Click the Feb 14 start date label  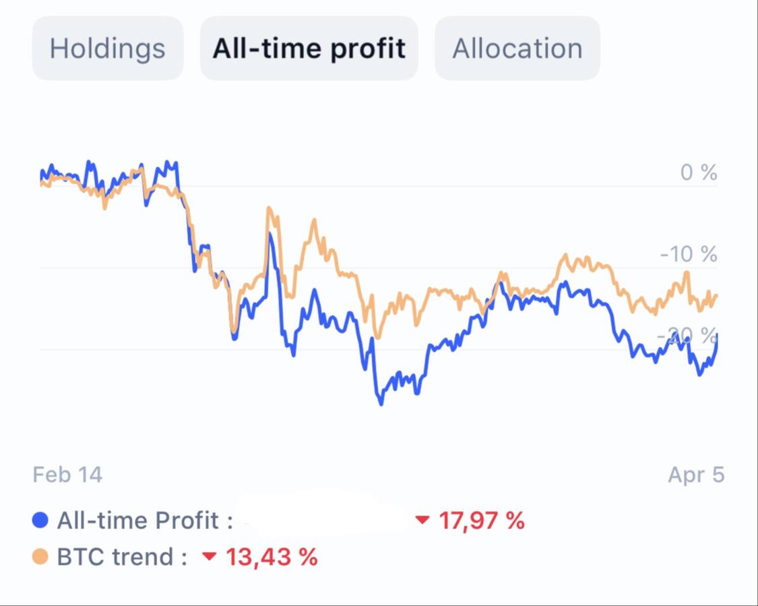(x=67, y=475)
